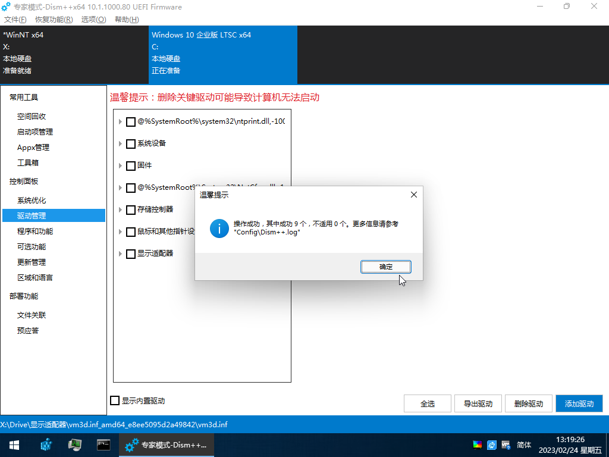Expand the 固件 tree node
Viewport: 609px width, 457px height.
121,166
